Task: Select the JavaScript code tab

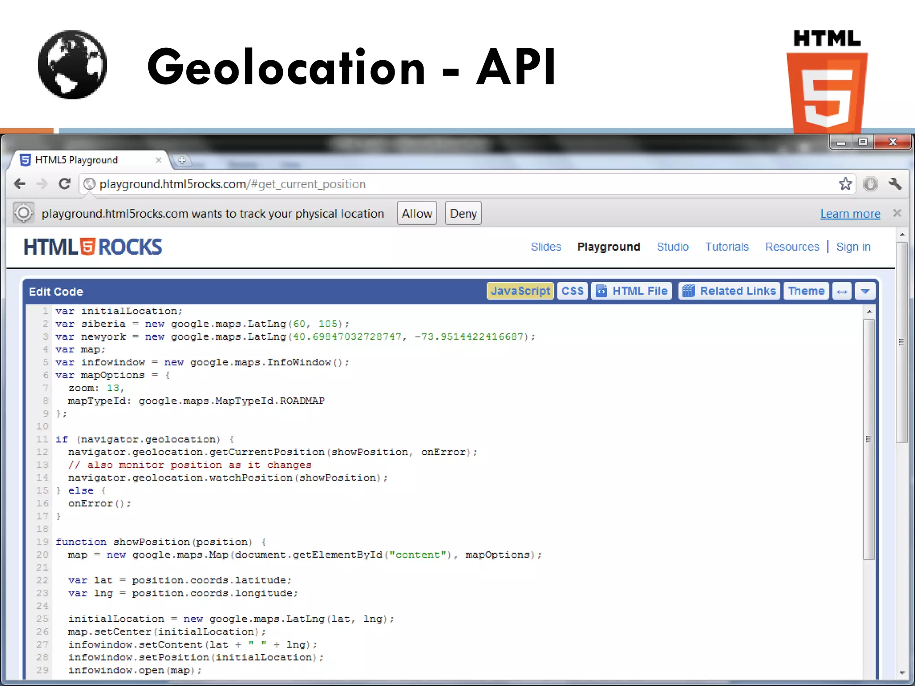Action: [520, 291]
